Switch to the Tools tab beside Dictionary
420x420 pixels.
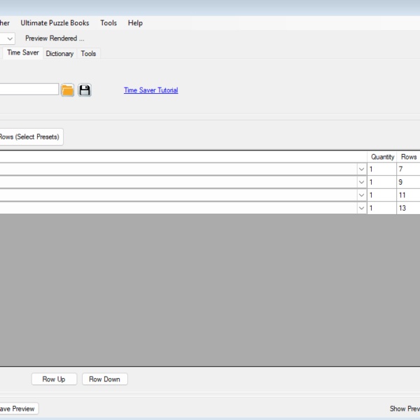pyautogui.click(x=88, y=54)
